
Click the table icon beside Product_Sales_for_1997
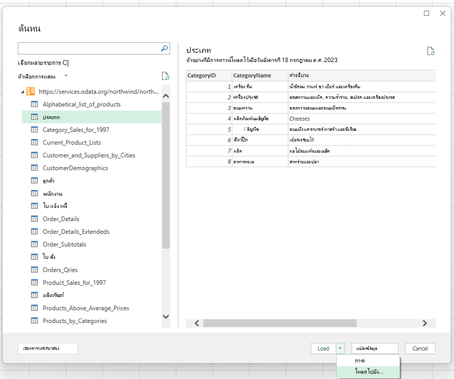click(x=34, y=283)
